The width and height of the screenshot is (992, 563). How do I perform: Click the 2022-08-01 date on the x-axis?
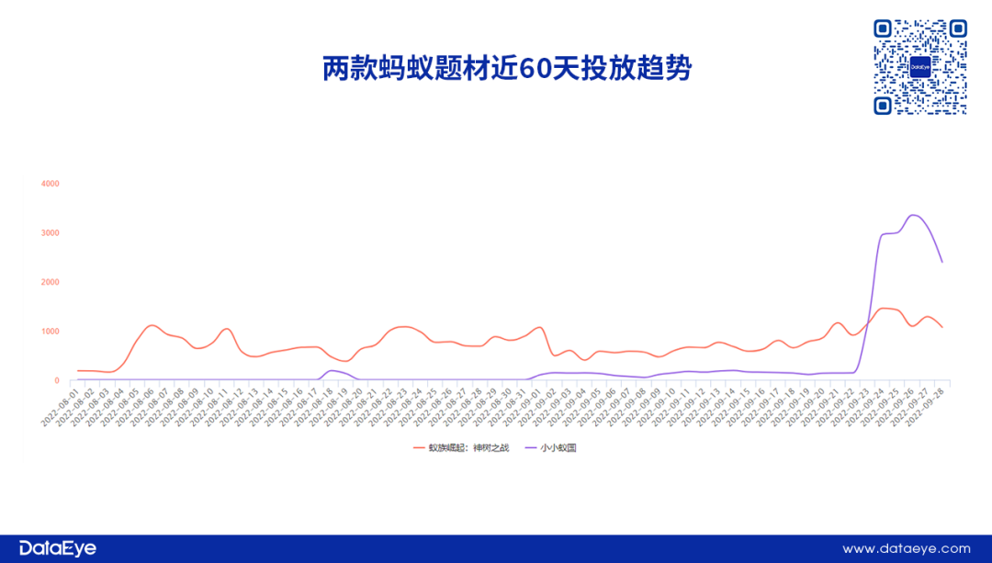61,406
